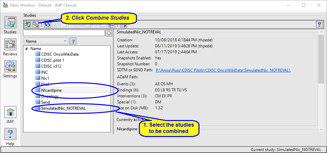This screenshot has width=327, height=153.
Task: Click the Last Access value 07/17/2019
Action: [176, 52]
